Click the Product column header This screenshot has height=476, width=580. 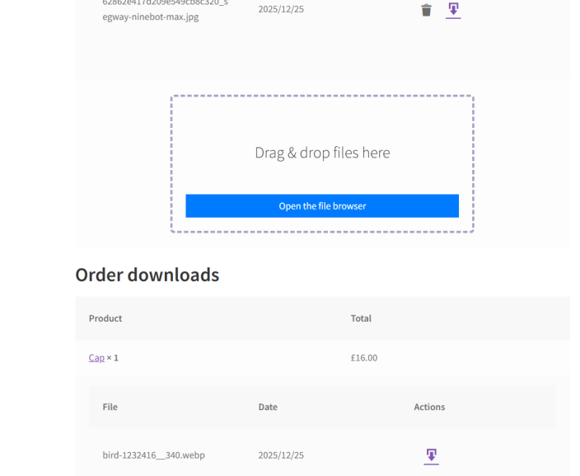(x=105, y=318)
